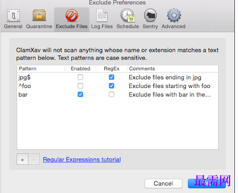238x193 pixels.
Task: Select the ^foo pattern cell
Action: pyautogui.click(x=25, y=86)
